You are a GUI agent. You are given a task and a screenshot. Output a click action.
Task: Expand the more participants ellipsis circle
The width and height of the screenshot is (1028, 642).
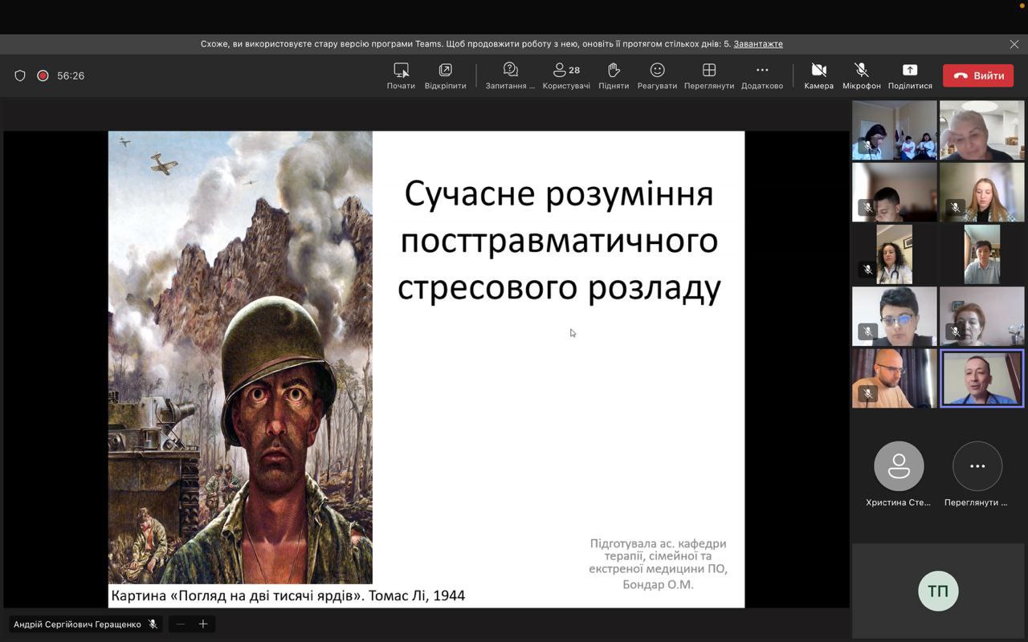pyautogui.click(x=977, y=466)
